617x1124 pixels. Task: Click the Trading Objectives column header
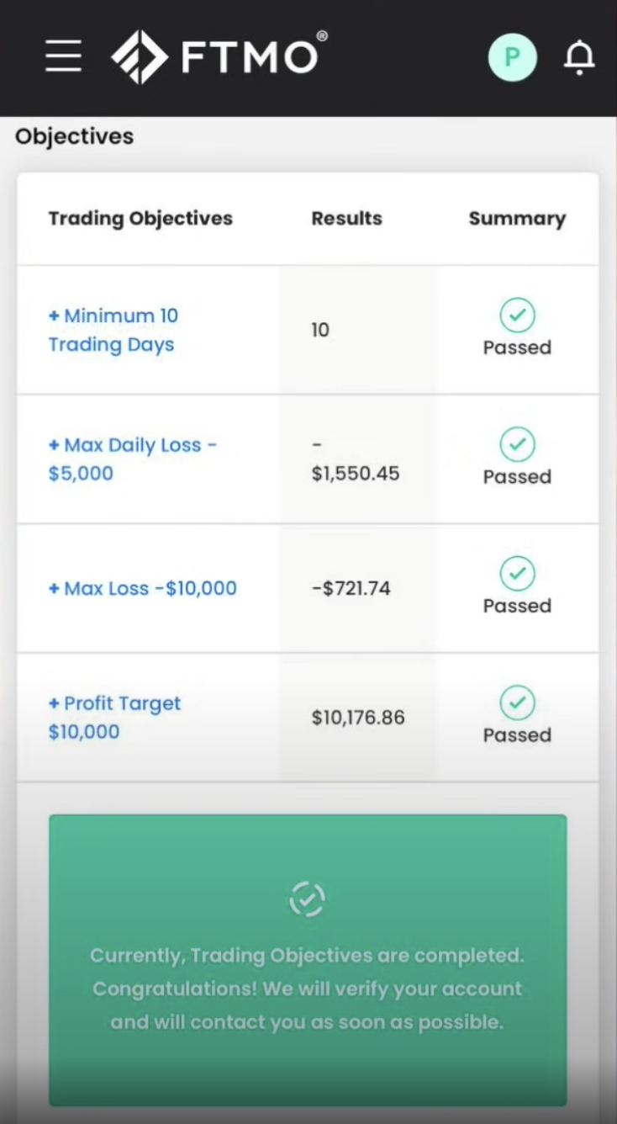140,219
